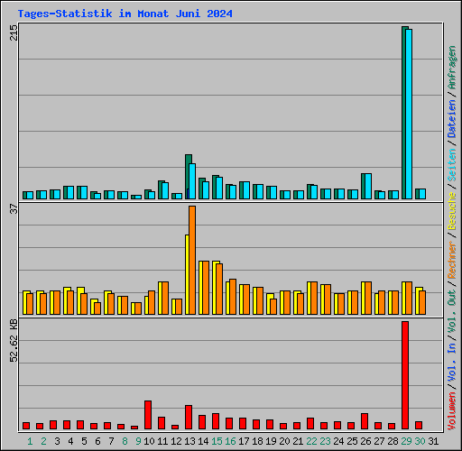Click day label '27' on the x-axis
The width and height of the screenshot is (462, 451).
point(379,441)
